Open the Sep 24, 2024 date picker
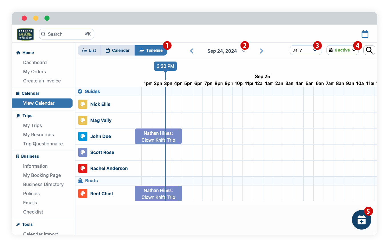389x247 pixels. [226, 51]
